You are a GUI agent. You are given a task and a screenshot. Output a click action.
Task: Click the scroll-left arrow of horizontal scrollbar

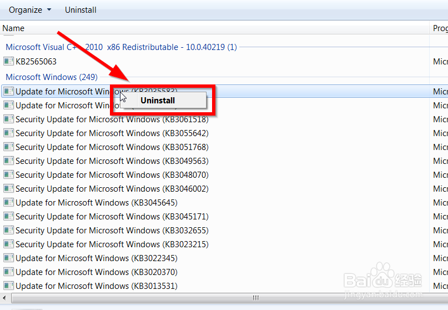[x=4, y=298]
